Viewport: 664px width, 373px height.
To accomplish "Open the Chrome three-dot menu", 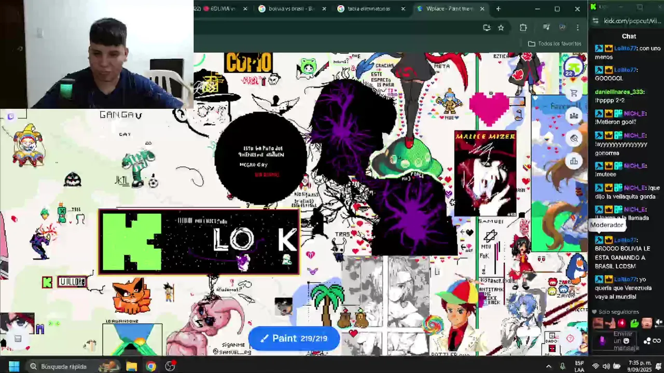I will point(577,27).
